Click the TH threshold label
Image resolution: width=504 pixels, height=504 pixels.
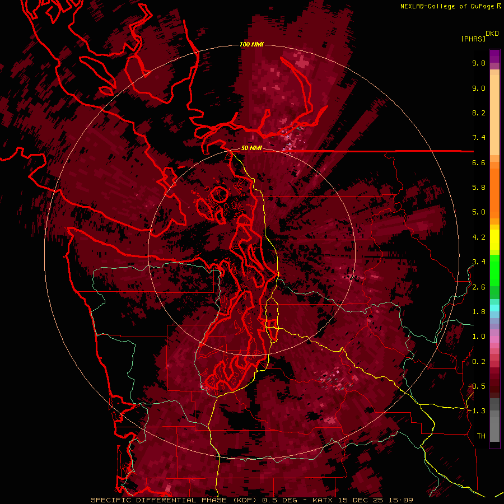[x=481, y=436]
